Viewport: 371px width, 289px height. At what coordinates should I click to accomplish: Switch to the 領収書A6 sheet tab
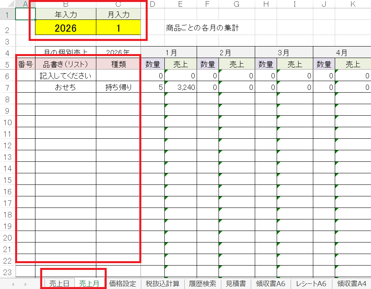click(x=271, y=284)
